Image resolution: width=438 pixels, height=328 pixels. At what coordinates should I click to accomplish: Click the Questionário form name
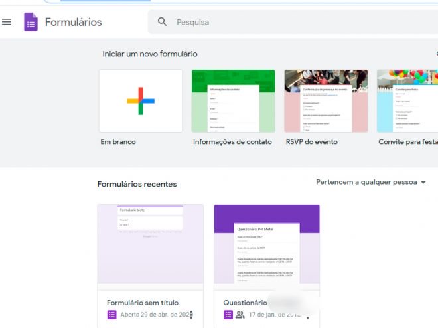[245, 303]
